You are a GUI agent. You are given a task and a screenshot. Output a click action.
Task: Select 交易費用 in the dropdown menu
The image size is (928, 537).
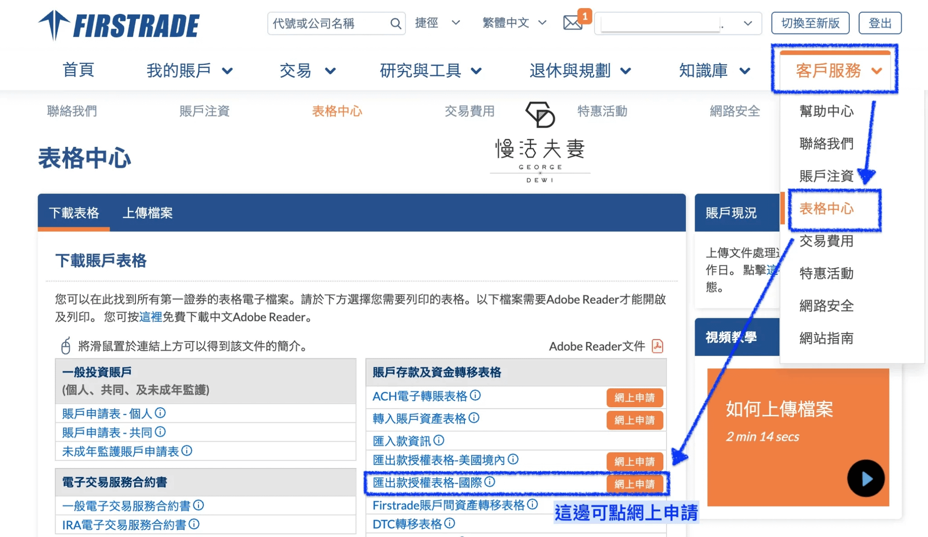[x=826, y=241]
